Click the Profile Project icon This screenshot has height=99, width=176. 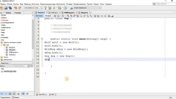tap(65, 8)
